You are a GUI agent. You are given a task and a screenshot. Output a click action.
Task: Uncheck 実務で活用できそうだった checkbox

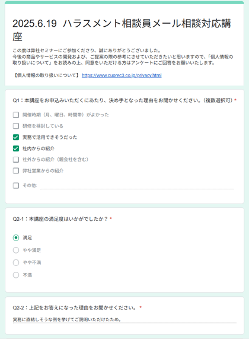16,137
